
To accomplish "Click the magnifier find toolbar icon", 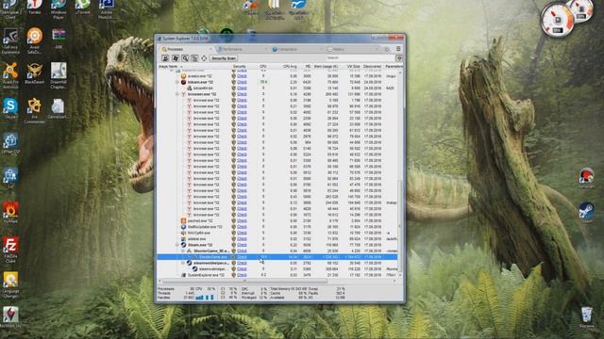I will pyautogui.click(x=185, y=58).
